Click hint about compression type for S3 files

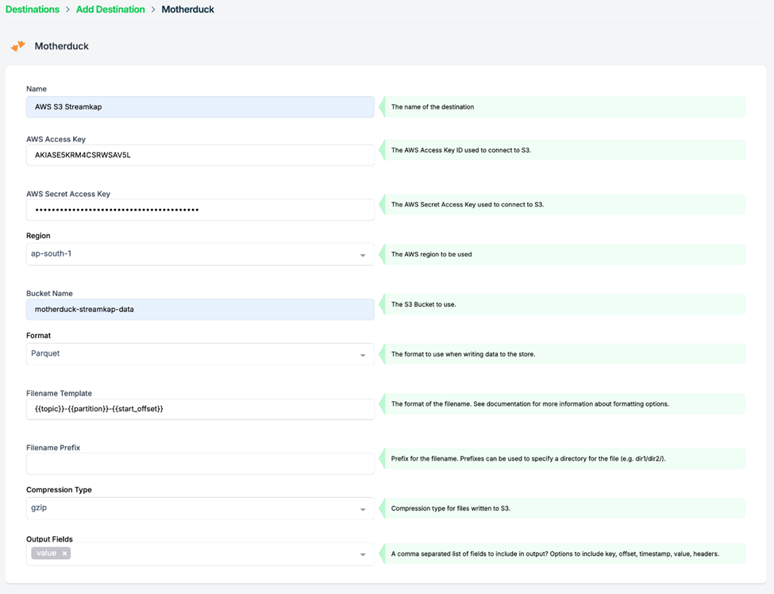[450, 508]
